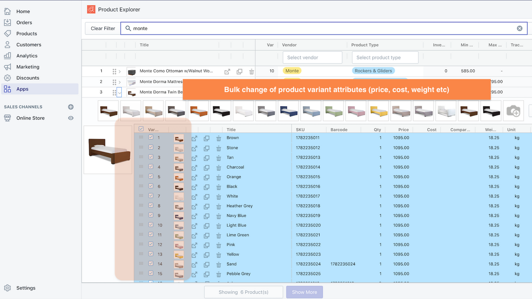Open the Select vendor dropdown
This screenshot has width=532, height=299.
click(312, 58)
